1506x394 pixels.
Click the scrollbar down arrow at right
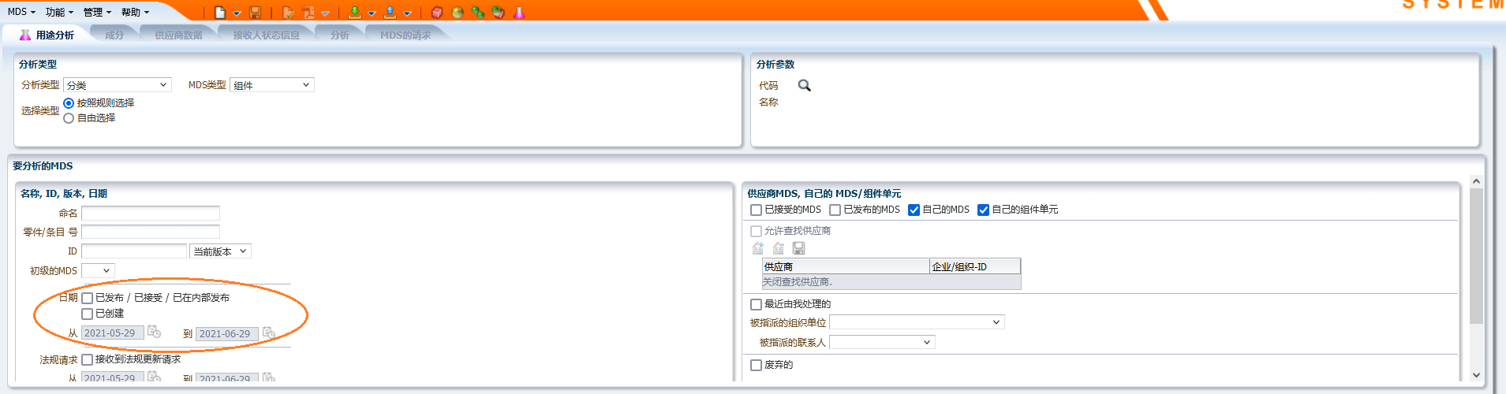pyautogui.click(x=1476, y=375)
